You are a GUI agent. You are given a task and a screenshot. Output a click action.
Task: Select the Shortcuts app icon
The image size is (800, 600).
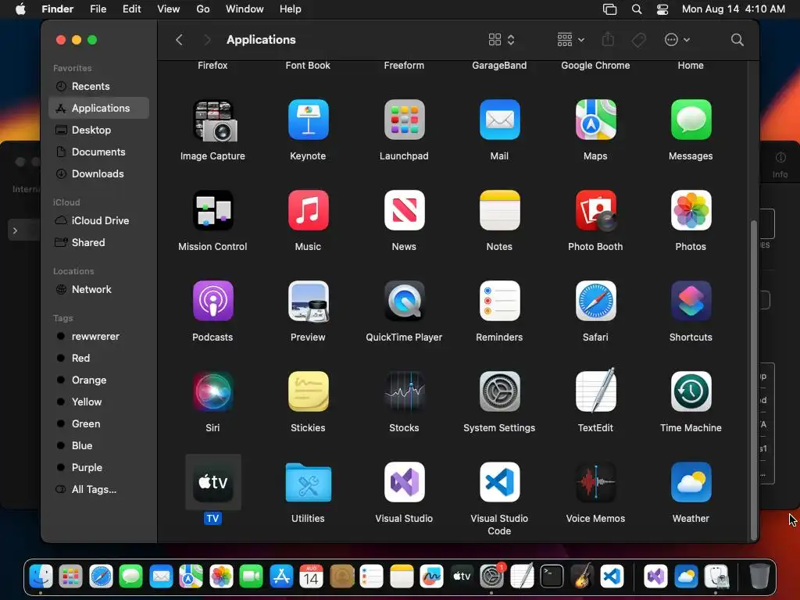691,301
